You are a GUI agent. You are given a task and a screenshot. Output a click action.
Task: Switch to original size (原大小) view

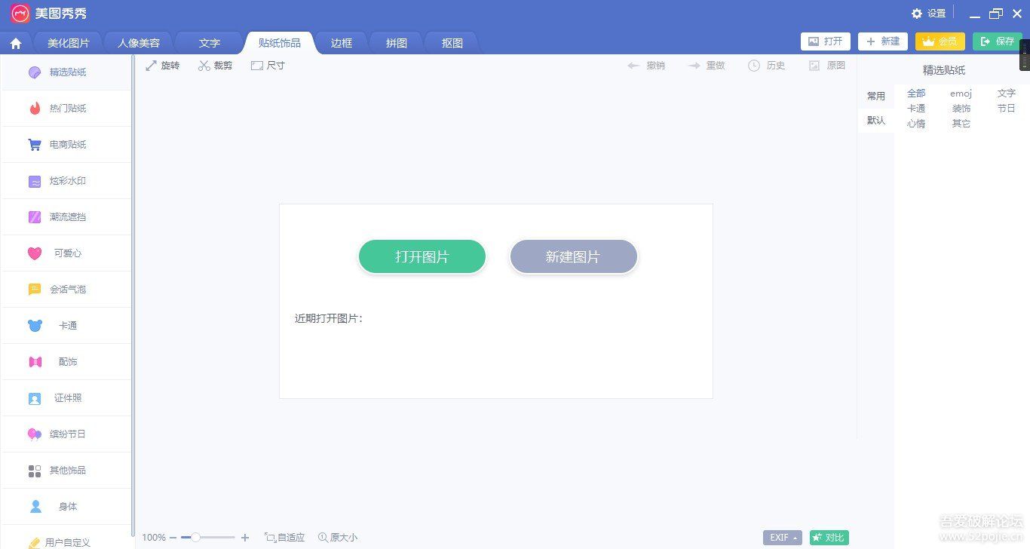338,538
